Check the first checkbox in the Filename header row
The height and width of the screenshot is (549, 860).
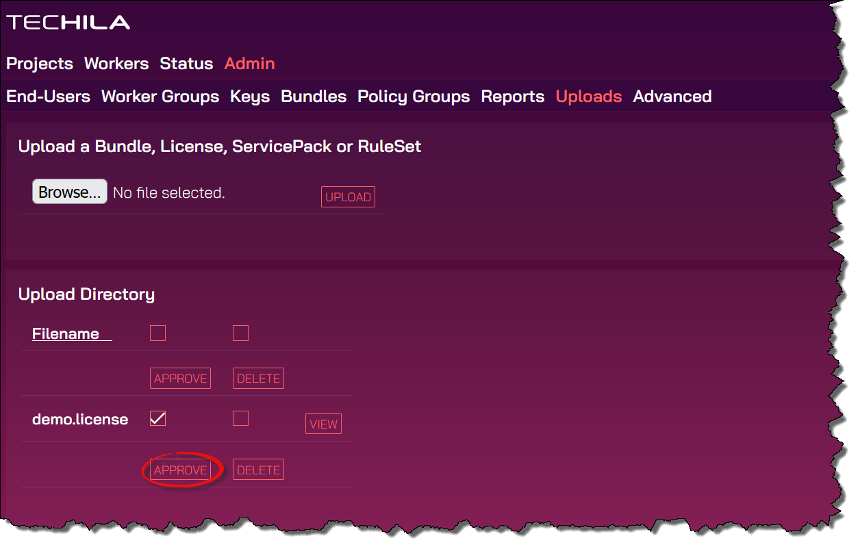(158, 333)
